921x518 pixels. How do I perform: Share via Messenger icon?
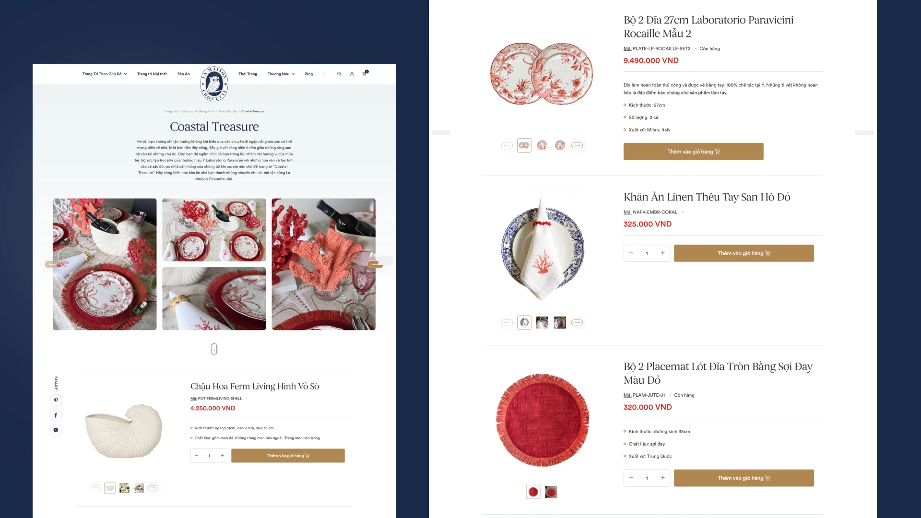(x=56, y=430)
